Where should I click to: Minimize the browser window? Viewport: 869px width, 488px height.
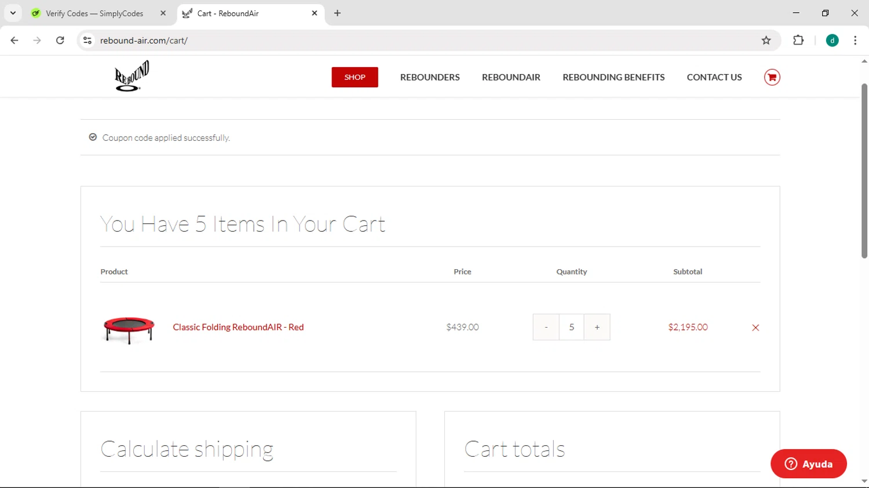coord(796,13)
